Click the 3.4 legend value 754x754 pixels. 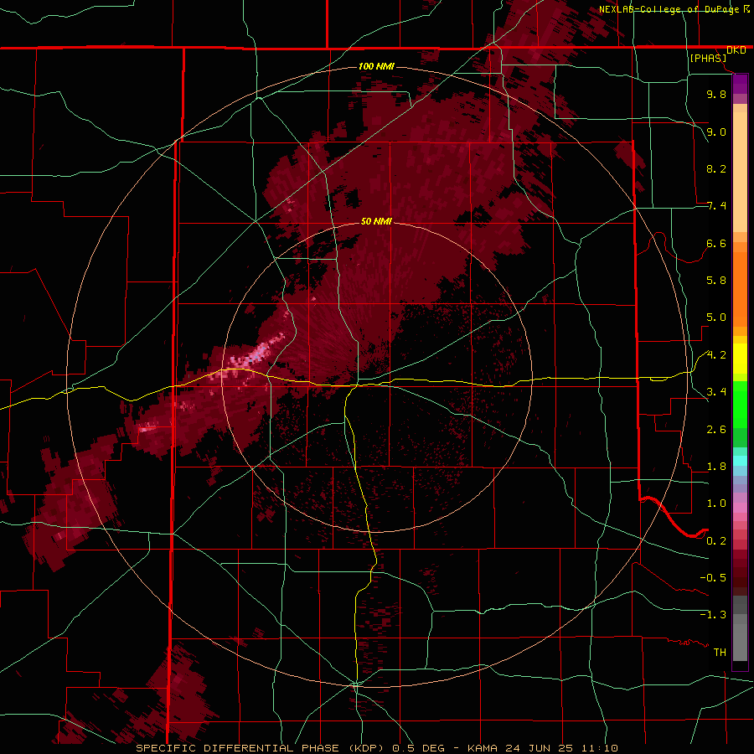pyautogui.click(x=716, y=392)
